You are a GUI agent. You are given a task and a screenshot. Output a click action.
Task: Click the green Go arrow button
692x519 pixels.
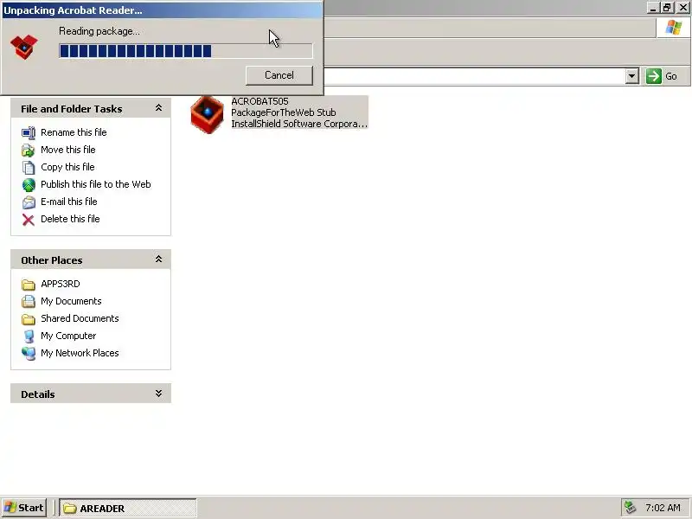(654, 76)
